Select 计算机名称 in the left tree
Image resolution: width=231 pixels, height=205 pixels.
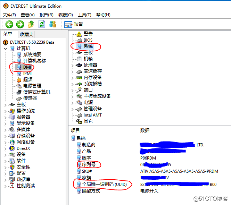point(34,61)
